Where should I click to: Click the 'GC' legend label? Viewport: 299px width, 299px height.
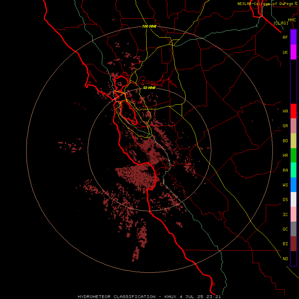click(285, 229)
